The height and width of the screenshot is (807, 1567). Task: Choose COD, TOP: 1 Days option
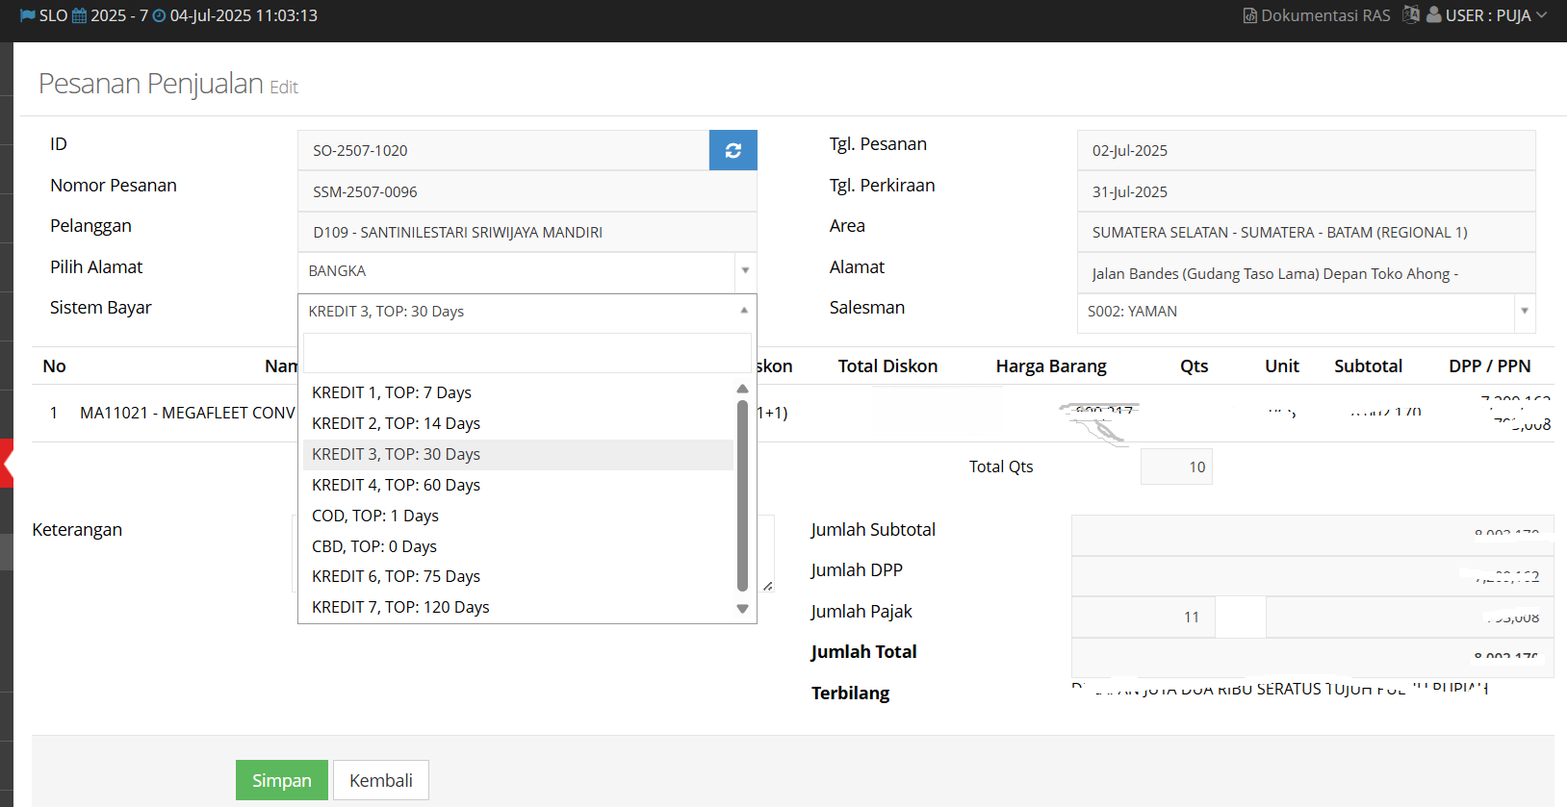(x=375, y=516)
